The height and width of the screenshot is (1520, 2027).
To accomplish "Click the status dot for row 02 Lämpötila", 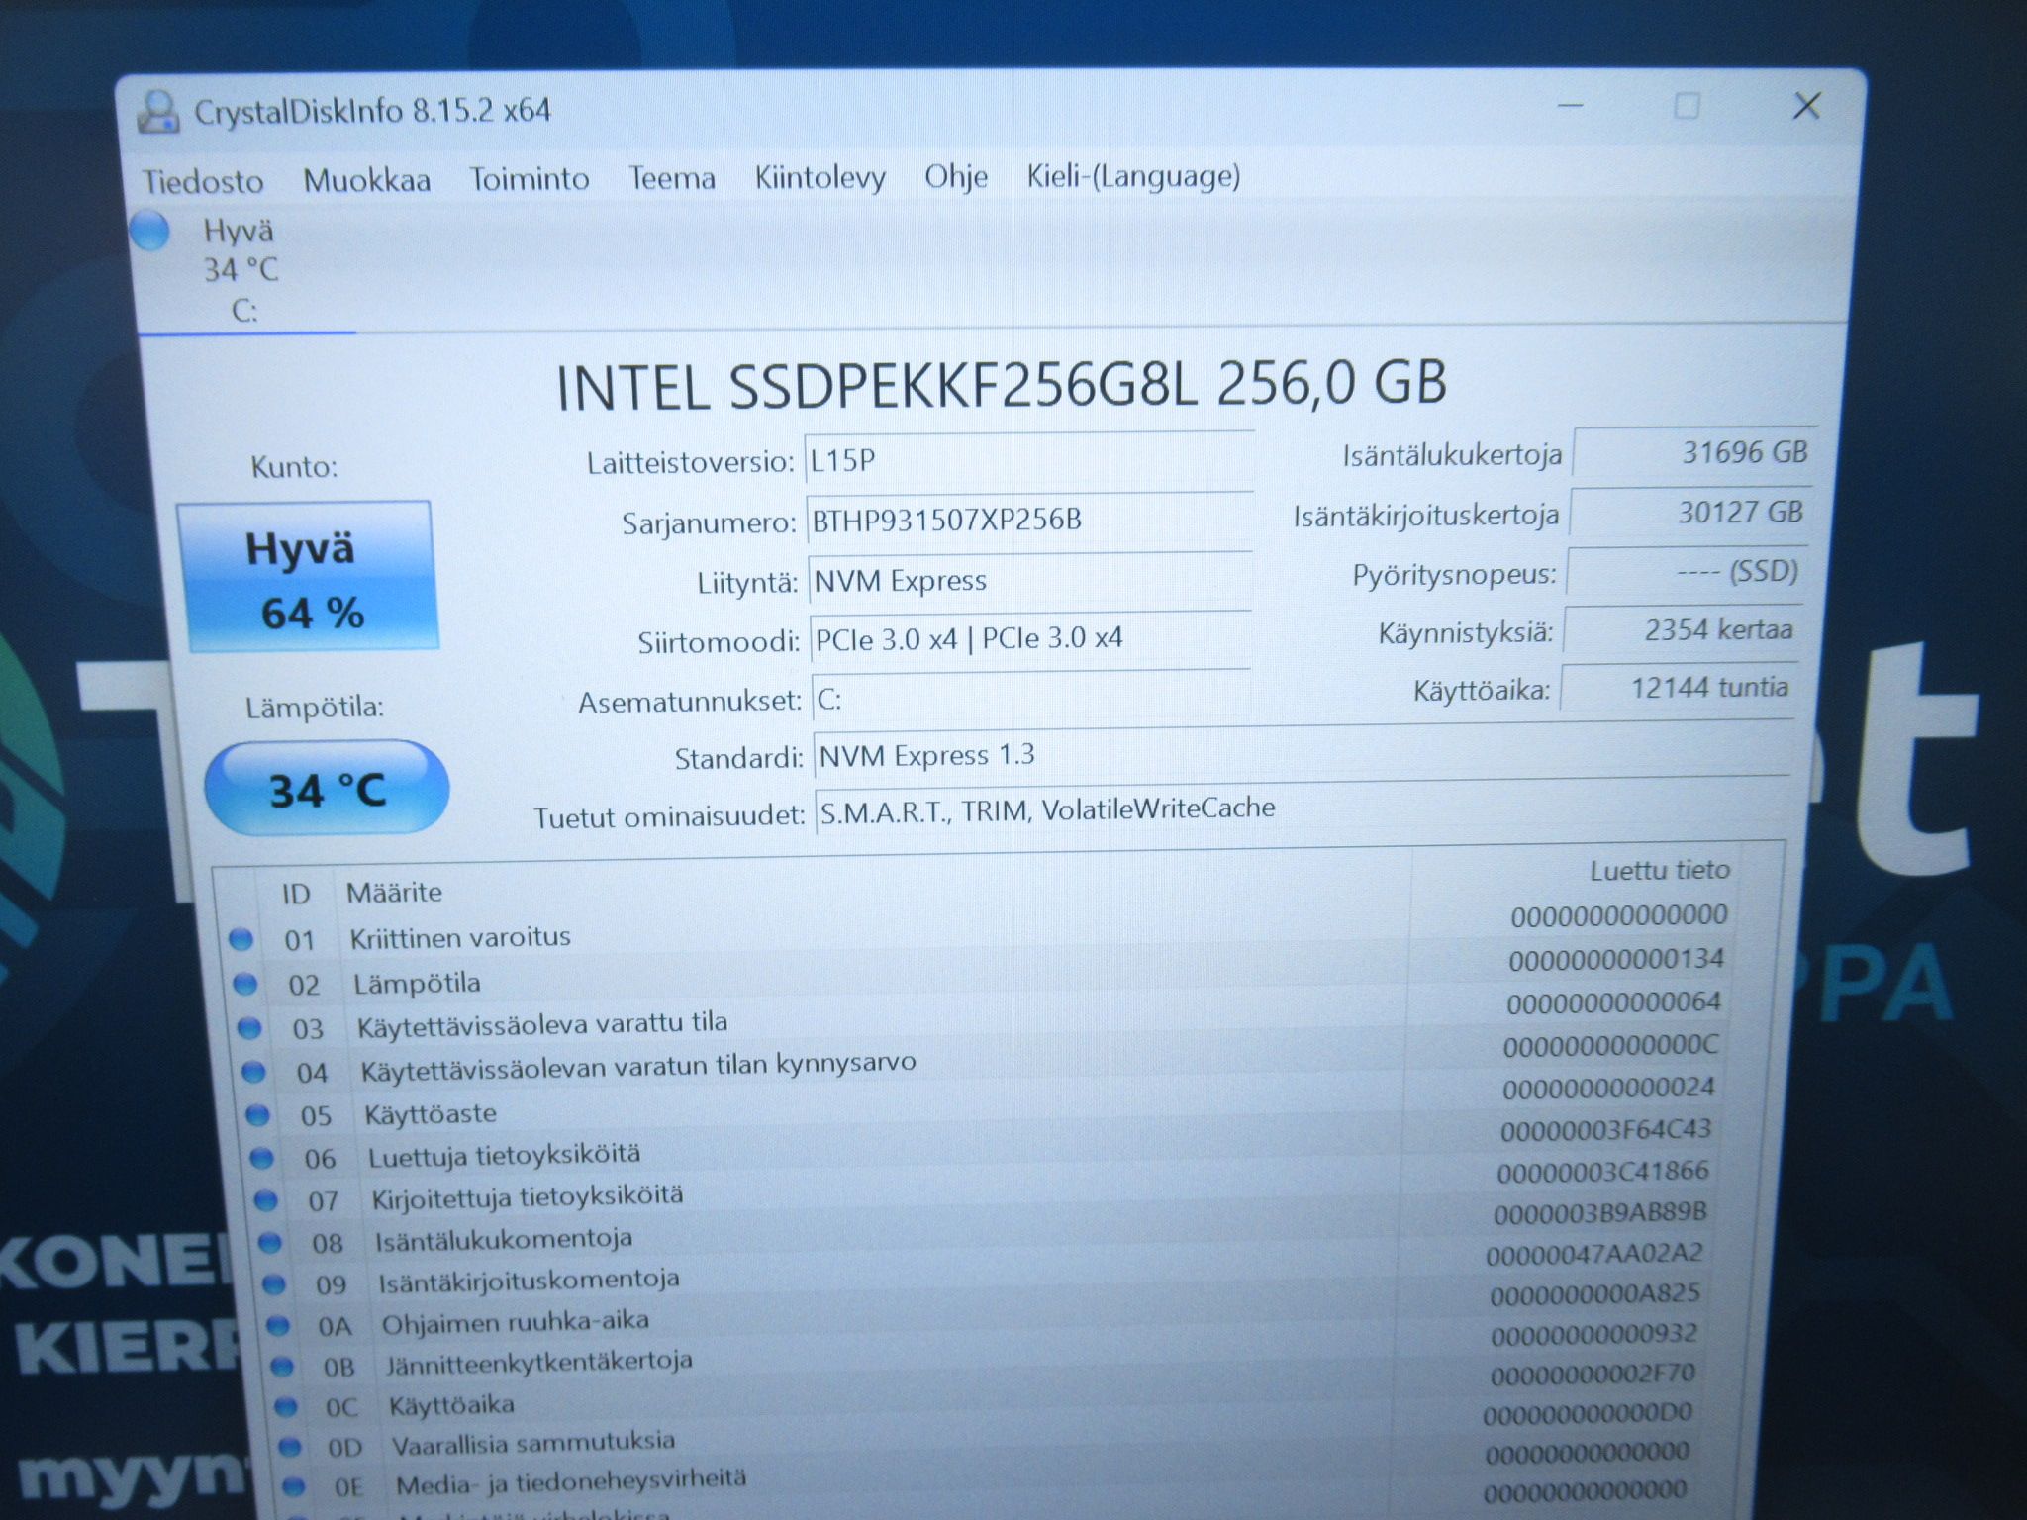I will coord(244,983).
